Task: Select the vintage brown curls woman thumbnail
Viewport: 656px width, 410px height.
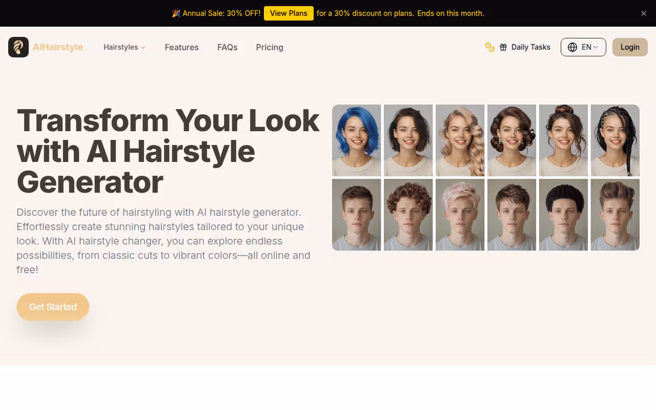Action: click(x=512, y=140)
